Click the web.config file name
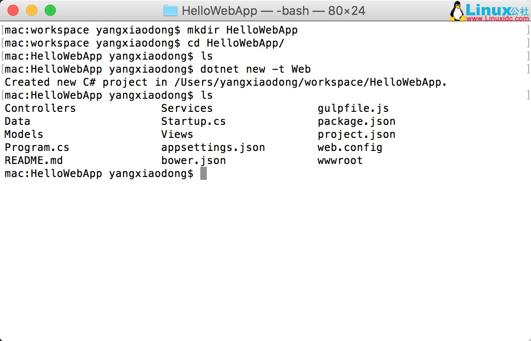The width and height of the screenshot is (531, 341). [x=350, y=147]
